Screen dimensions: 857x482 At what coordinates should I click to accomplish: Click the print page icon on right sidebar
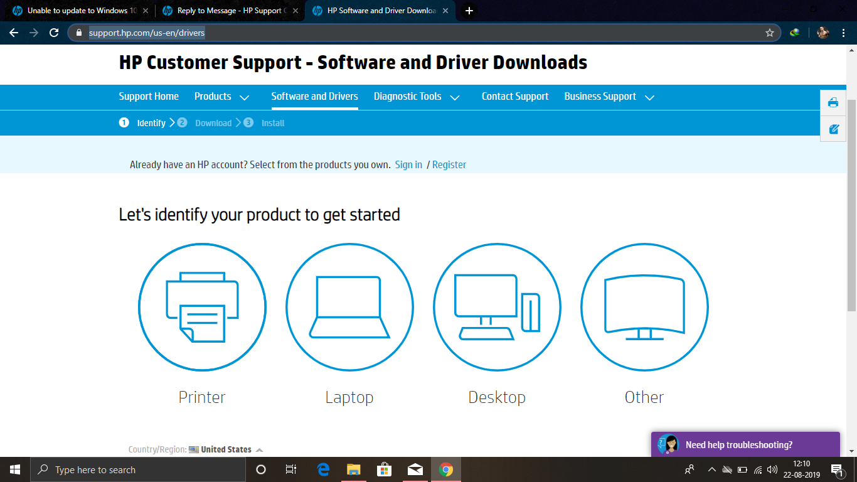pos(833,103)
